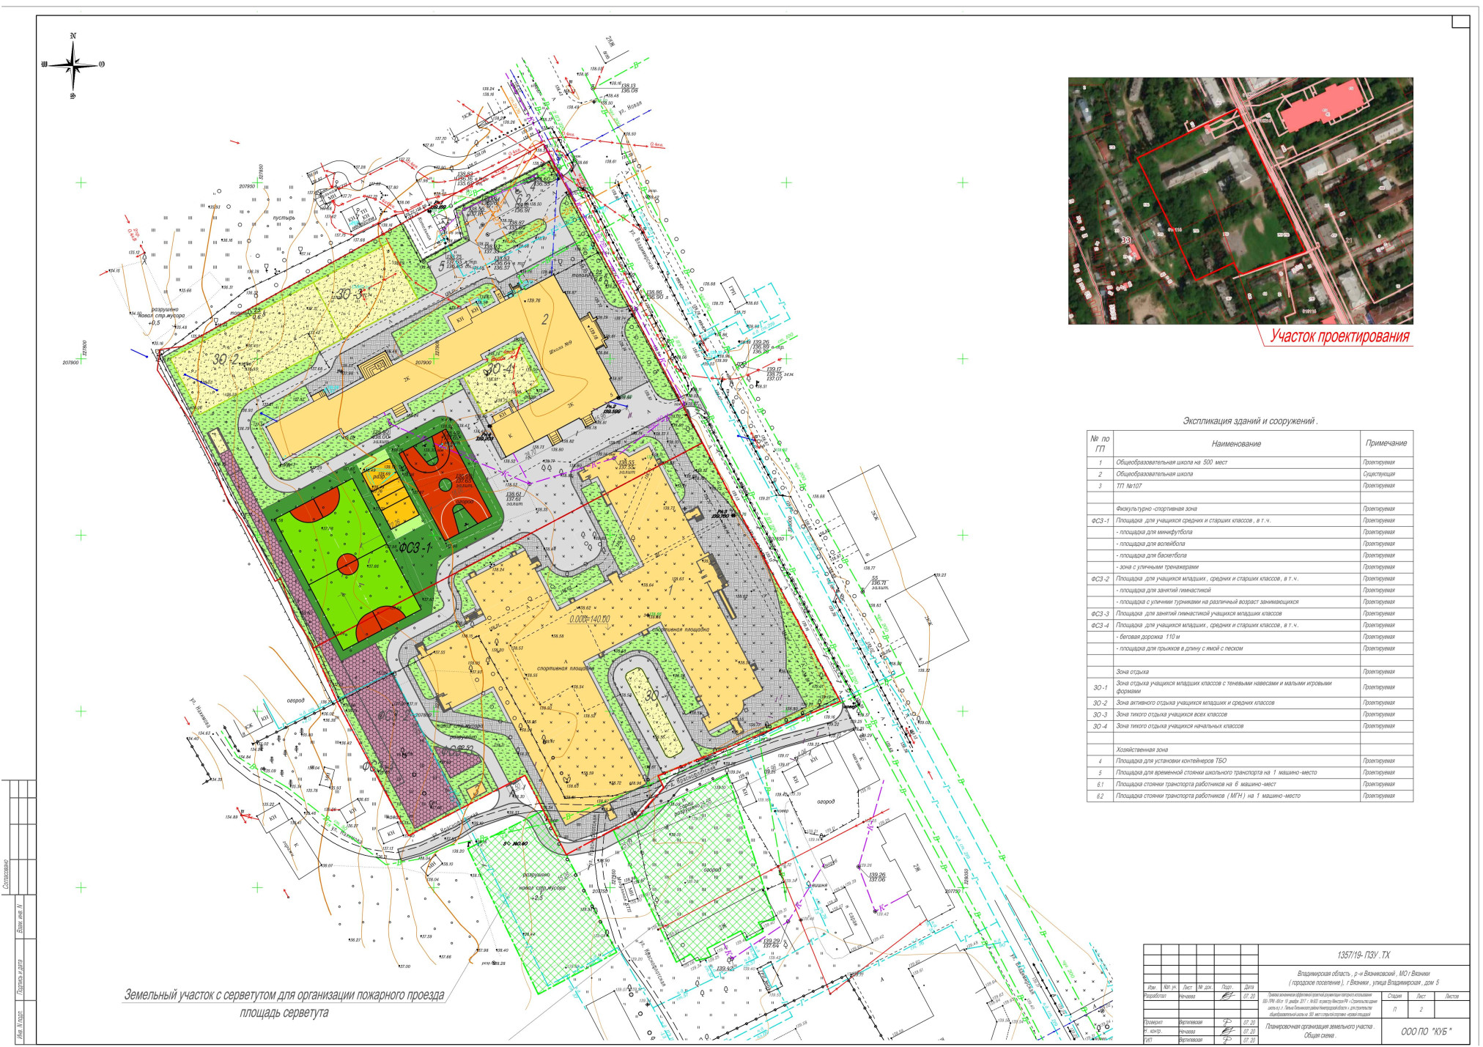Click the 'Зона тихого отдыха учащихся начальных классов' row
This screenshot has height=1047, width=1483.
(x=1249, y=726)
